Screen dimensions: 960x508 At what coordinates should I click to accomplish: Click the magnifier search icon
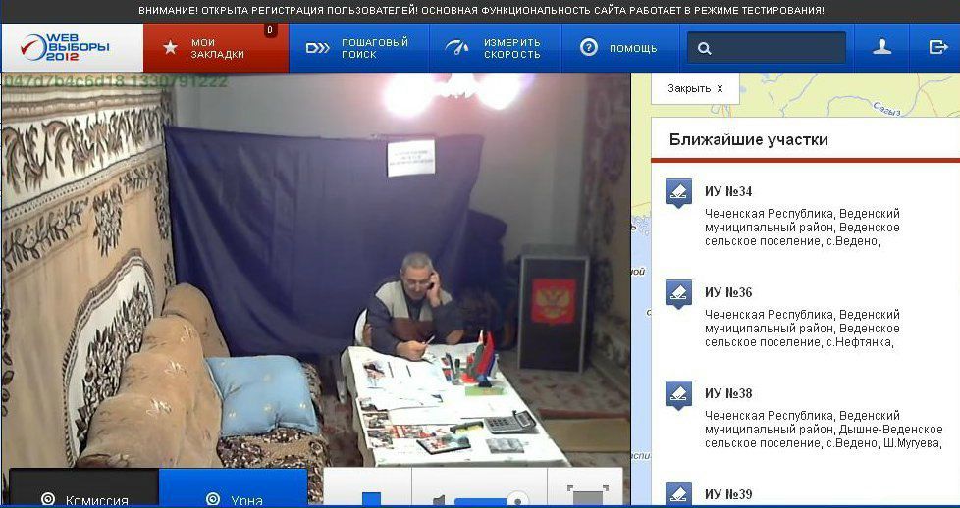coord(704,48)
